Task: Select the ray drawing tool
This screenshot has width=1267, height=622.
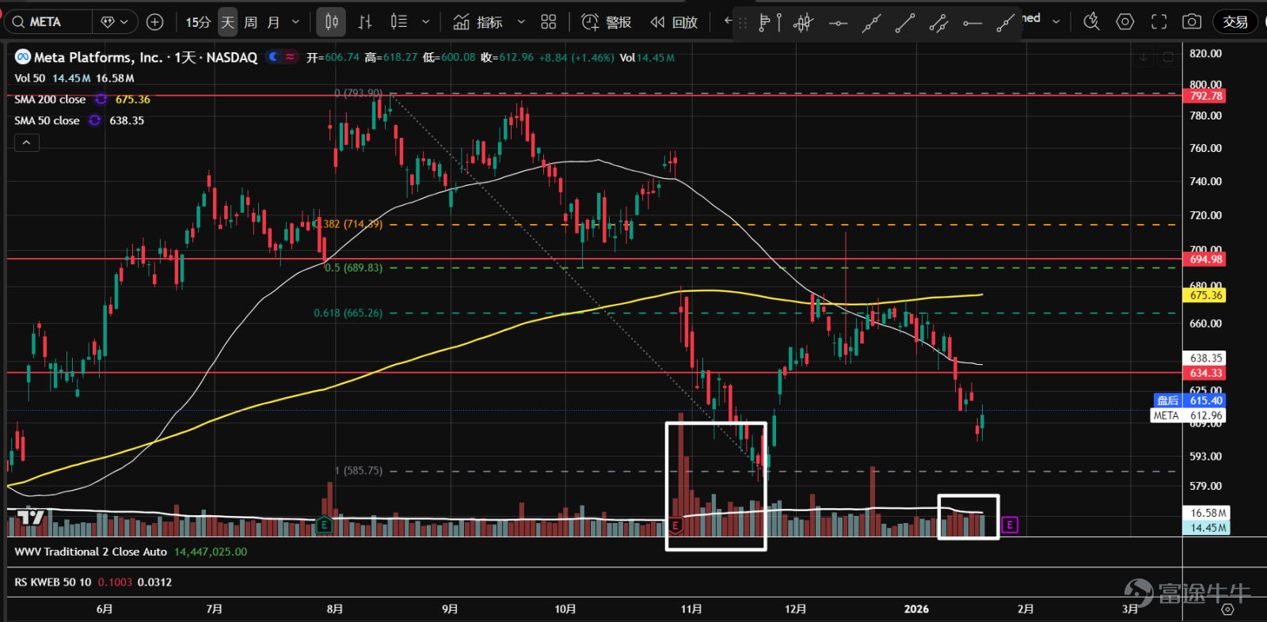Action: [x=1006, y=23]
